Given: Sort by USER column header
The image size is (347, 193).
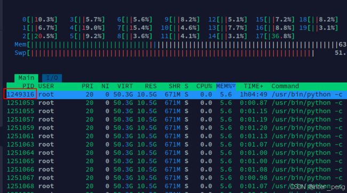Looking at the screenshot, I should pyautogui.click(x=46, y=86).
